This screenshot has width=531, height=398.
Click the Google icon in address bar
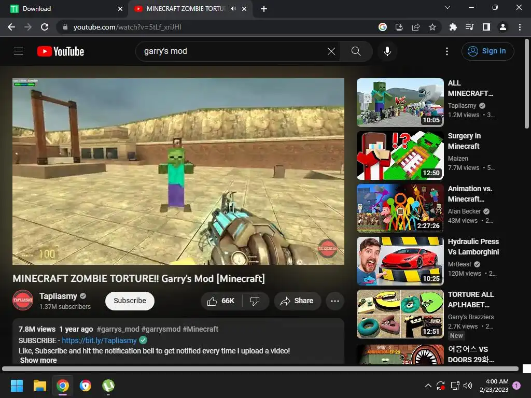click(383, 27)
